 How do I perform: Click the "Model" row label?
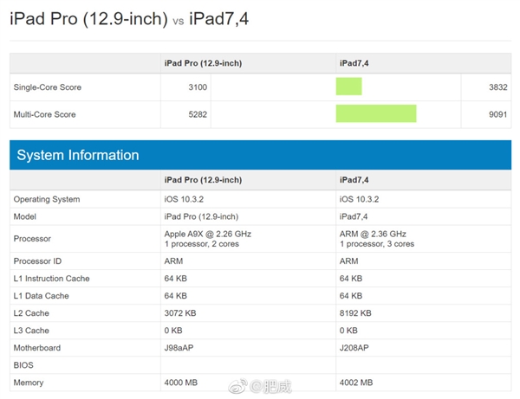click(25, 216)
